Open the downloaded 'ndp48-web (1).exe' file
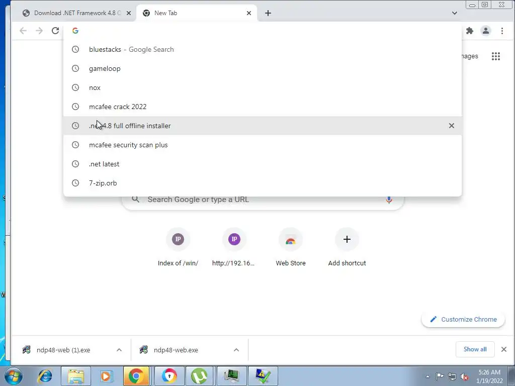 click(62, 350)
